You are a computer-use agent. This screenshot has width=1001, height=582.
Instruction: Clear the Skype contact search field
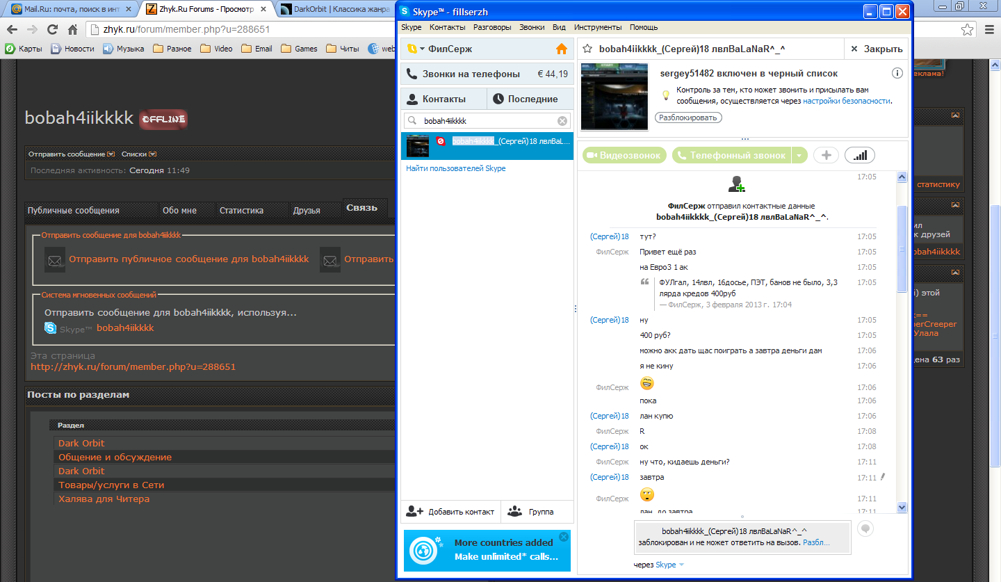(562, 120)
